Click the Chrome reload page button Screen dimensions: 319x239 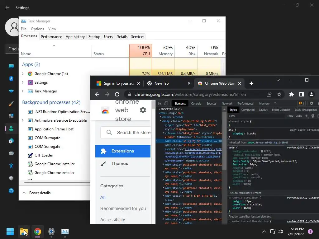click(x=117, y=94)
